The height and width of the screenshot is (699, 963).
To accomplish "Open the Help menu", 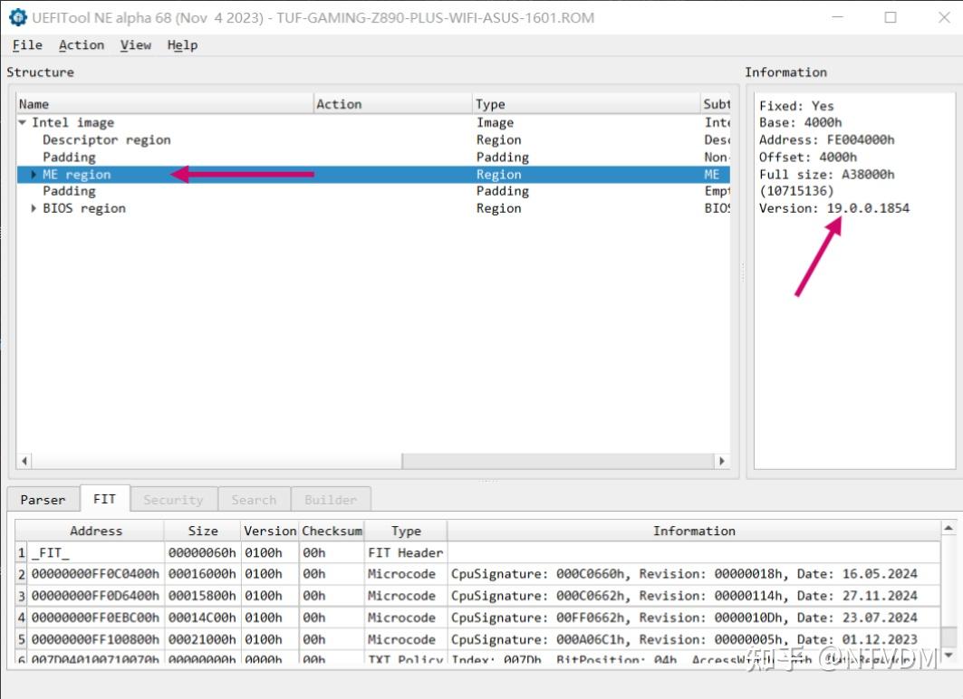I will coord(182,44).
